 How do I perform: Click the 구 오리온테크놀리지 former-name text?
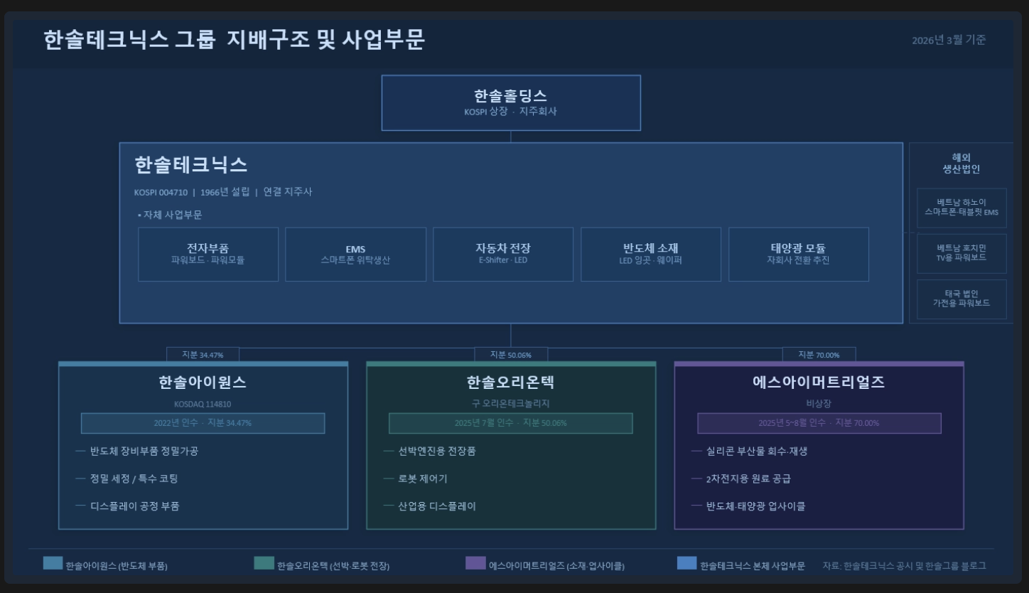pyautogui.click(x=511, y=404)
